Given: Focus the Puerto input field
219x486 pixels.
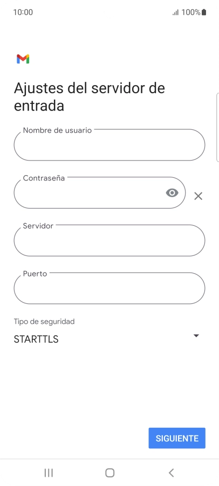Looking at the screenshot, I should [109, 288].
